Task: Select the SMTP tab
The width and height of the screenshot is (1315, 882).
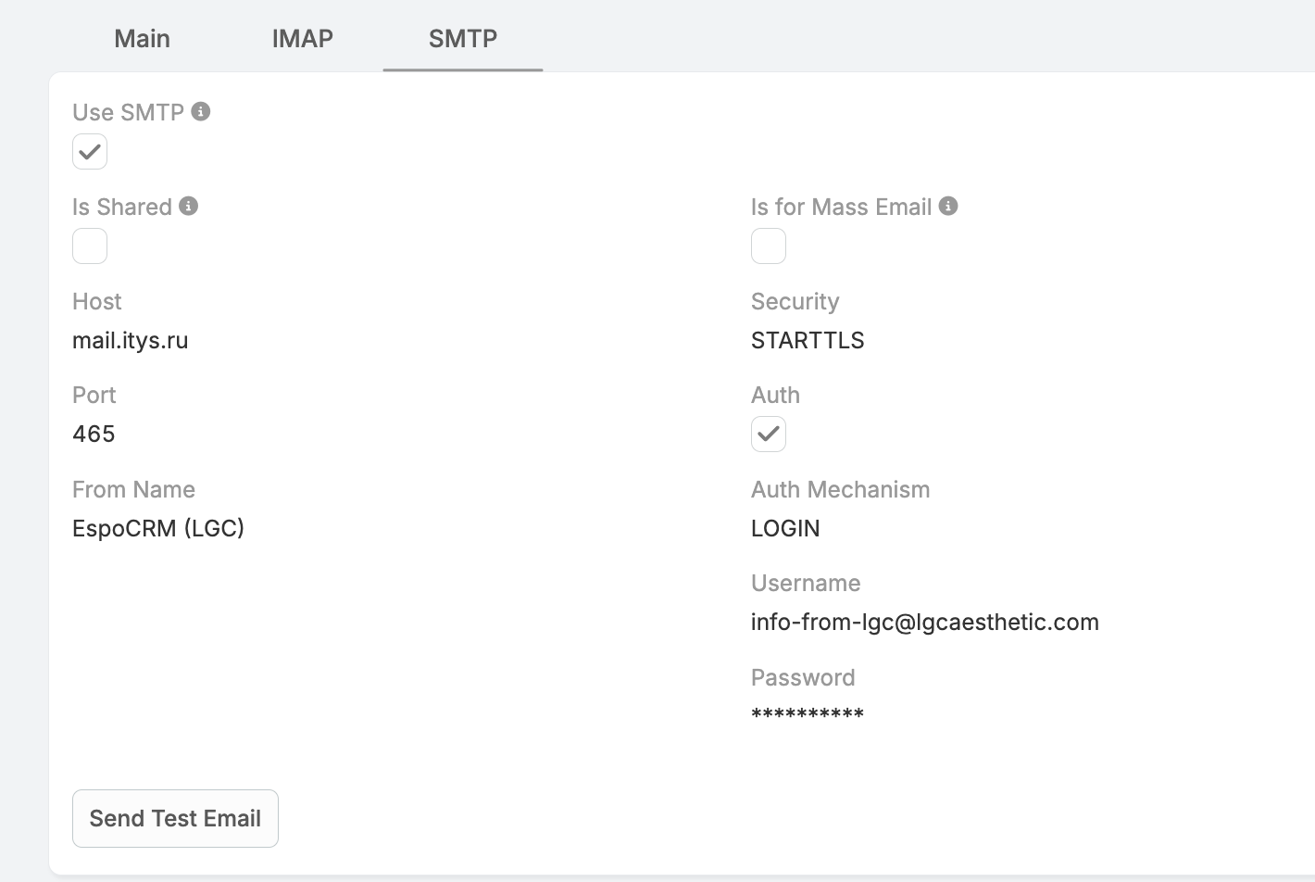Action: [463, 39]
